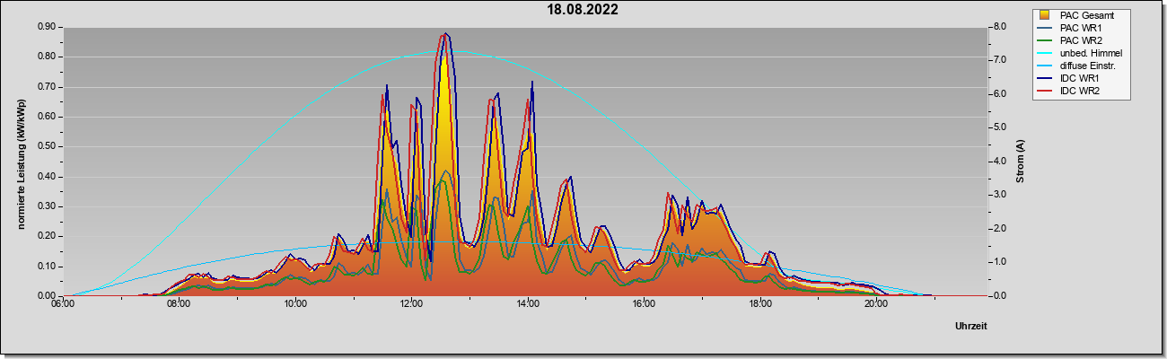1167x359 pixels.
Task: Click the '0.10' left axis value
Action: (x=47, y=267)
